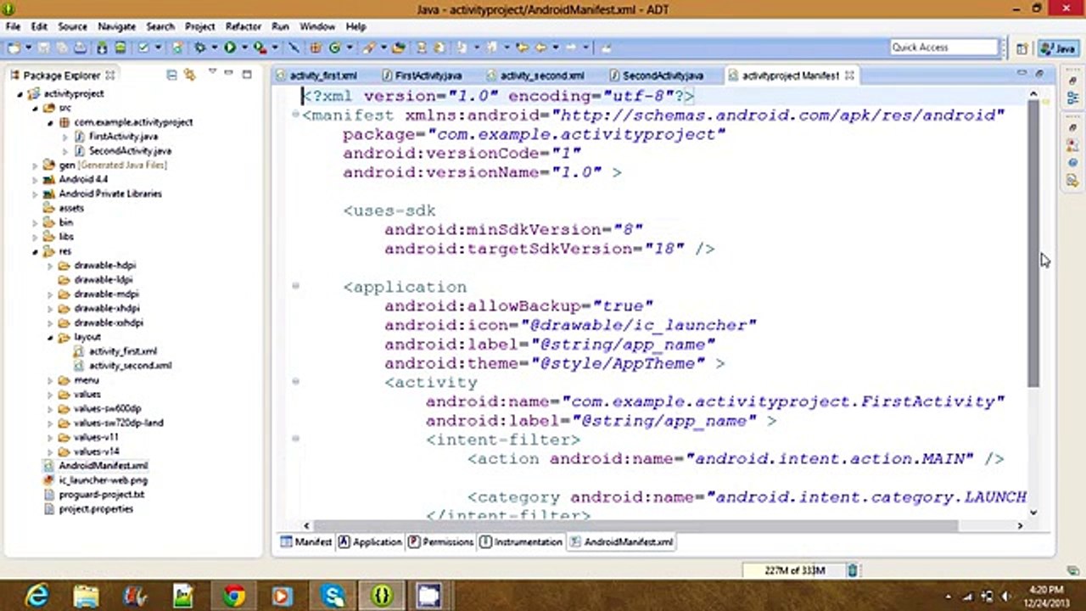
Task: Open the Permissions bottom tab
Action: coord(440,541)
